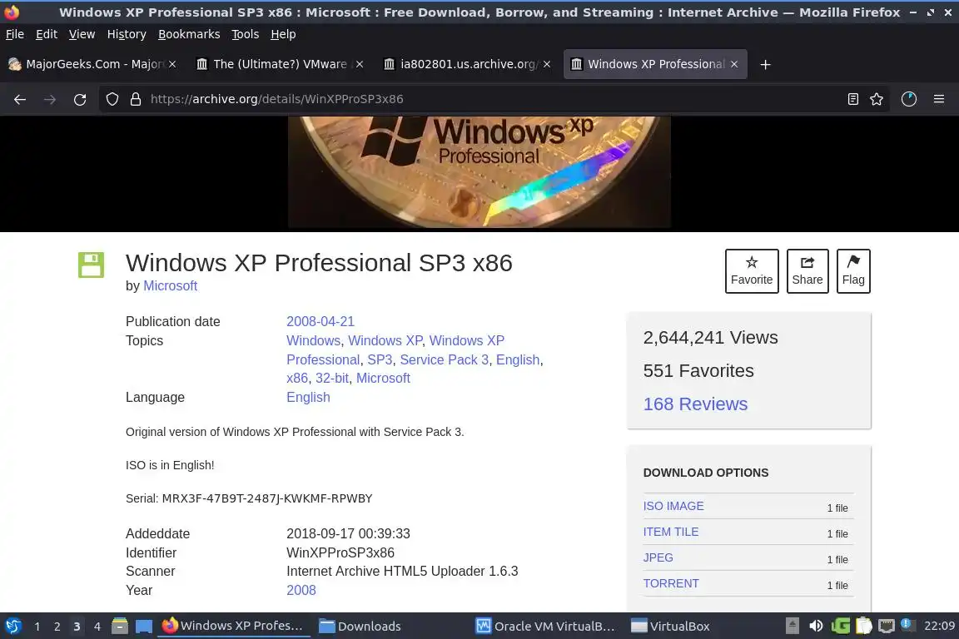Switch to Oracle VM VirtualBox taskbar item
This screenshot has height=639, width=959.
click(x=545, y=626)
